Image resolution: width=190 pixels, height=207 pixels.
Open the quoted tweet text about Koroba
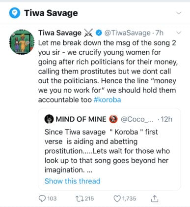(x=107, y=151)
